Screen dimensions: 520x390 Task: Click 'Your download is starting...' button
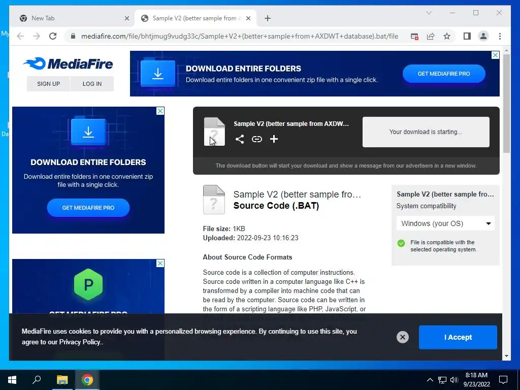click(x=426, y=132)
